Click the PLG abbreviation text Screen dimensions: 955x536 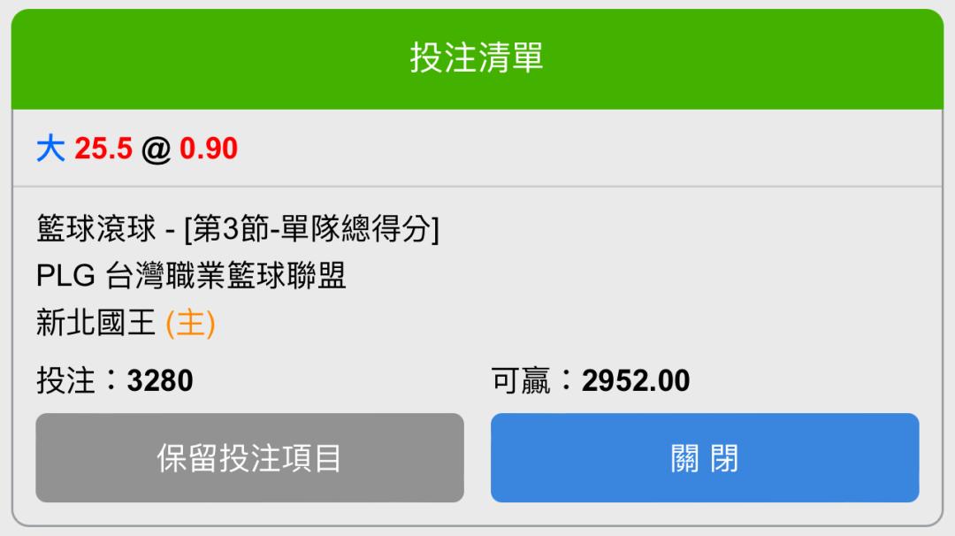tap(65, 276)
